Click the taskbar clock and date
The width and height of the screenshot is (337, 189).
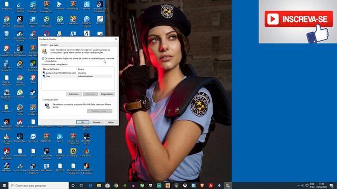322,185
